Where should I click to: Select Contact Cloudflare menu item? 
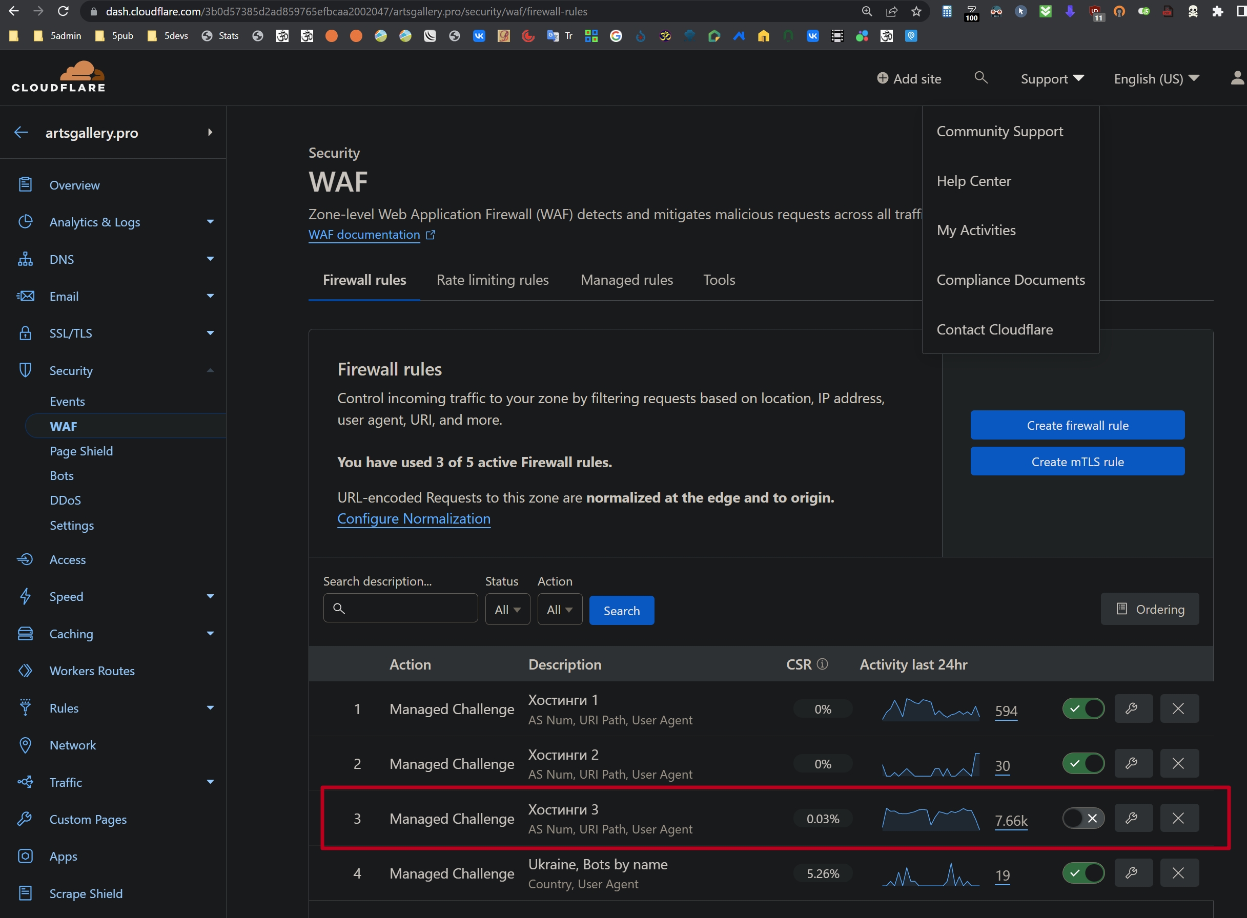(995, 329)
